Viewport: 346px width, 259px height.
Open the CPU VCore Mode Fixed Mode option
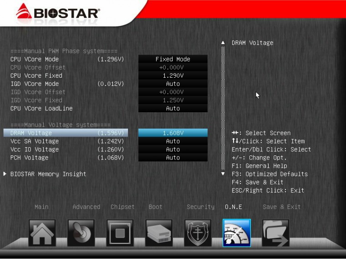pyautogui.click(x=173, y=59)
